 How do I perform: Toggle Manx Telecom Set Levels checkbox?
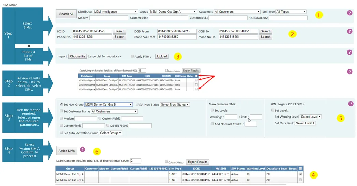(212, 110)
